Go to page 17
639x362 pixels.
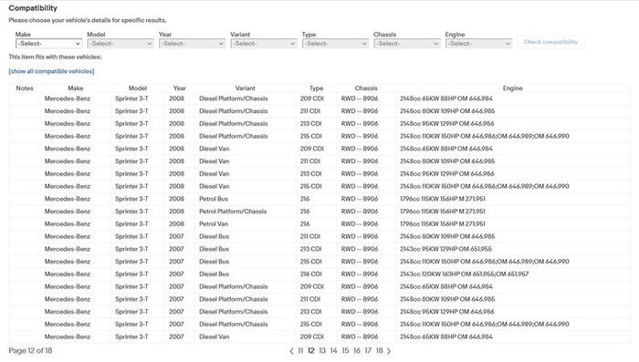click(x=368, y=350)
